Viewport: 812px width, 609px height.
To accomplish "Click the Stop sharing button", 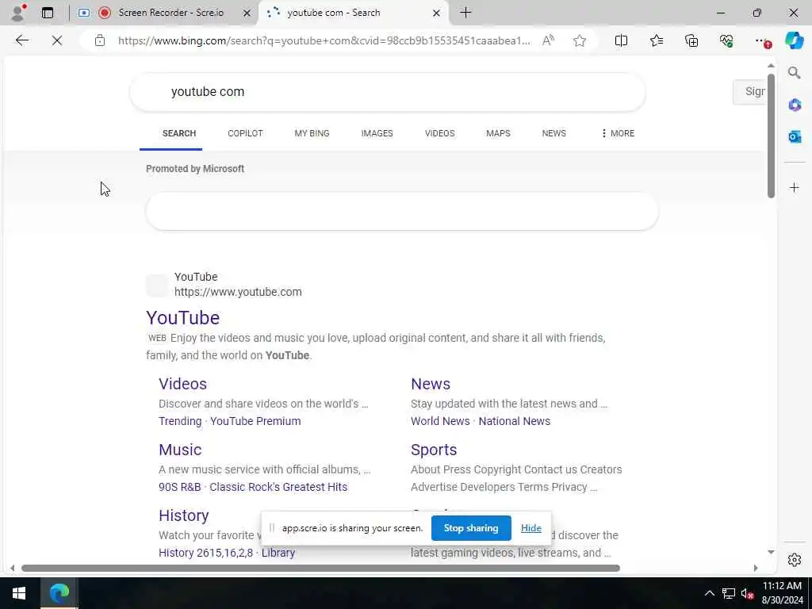I will (471, 527).
